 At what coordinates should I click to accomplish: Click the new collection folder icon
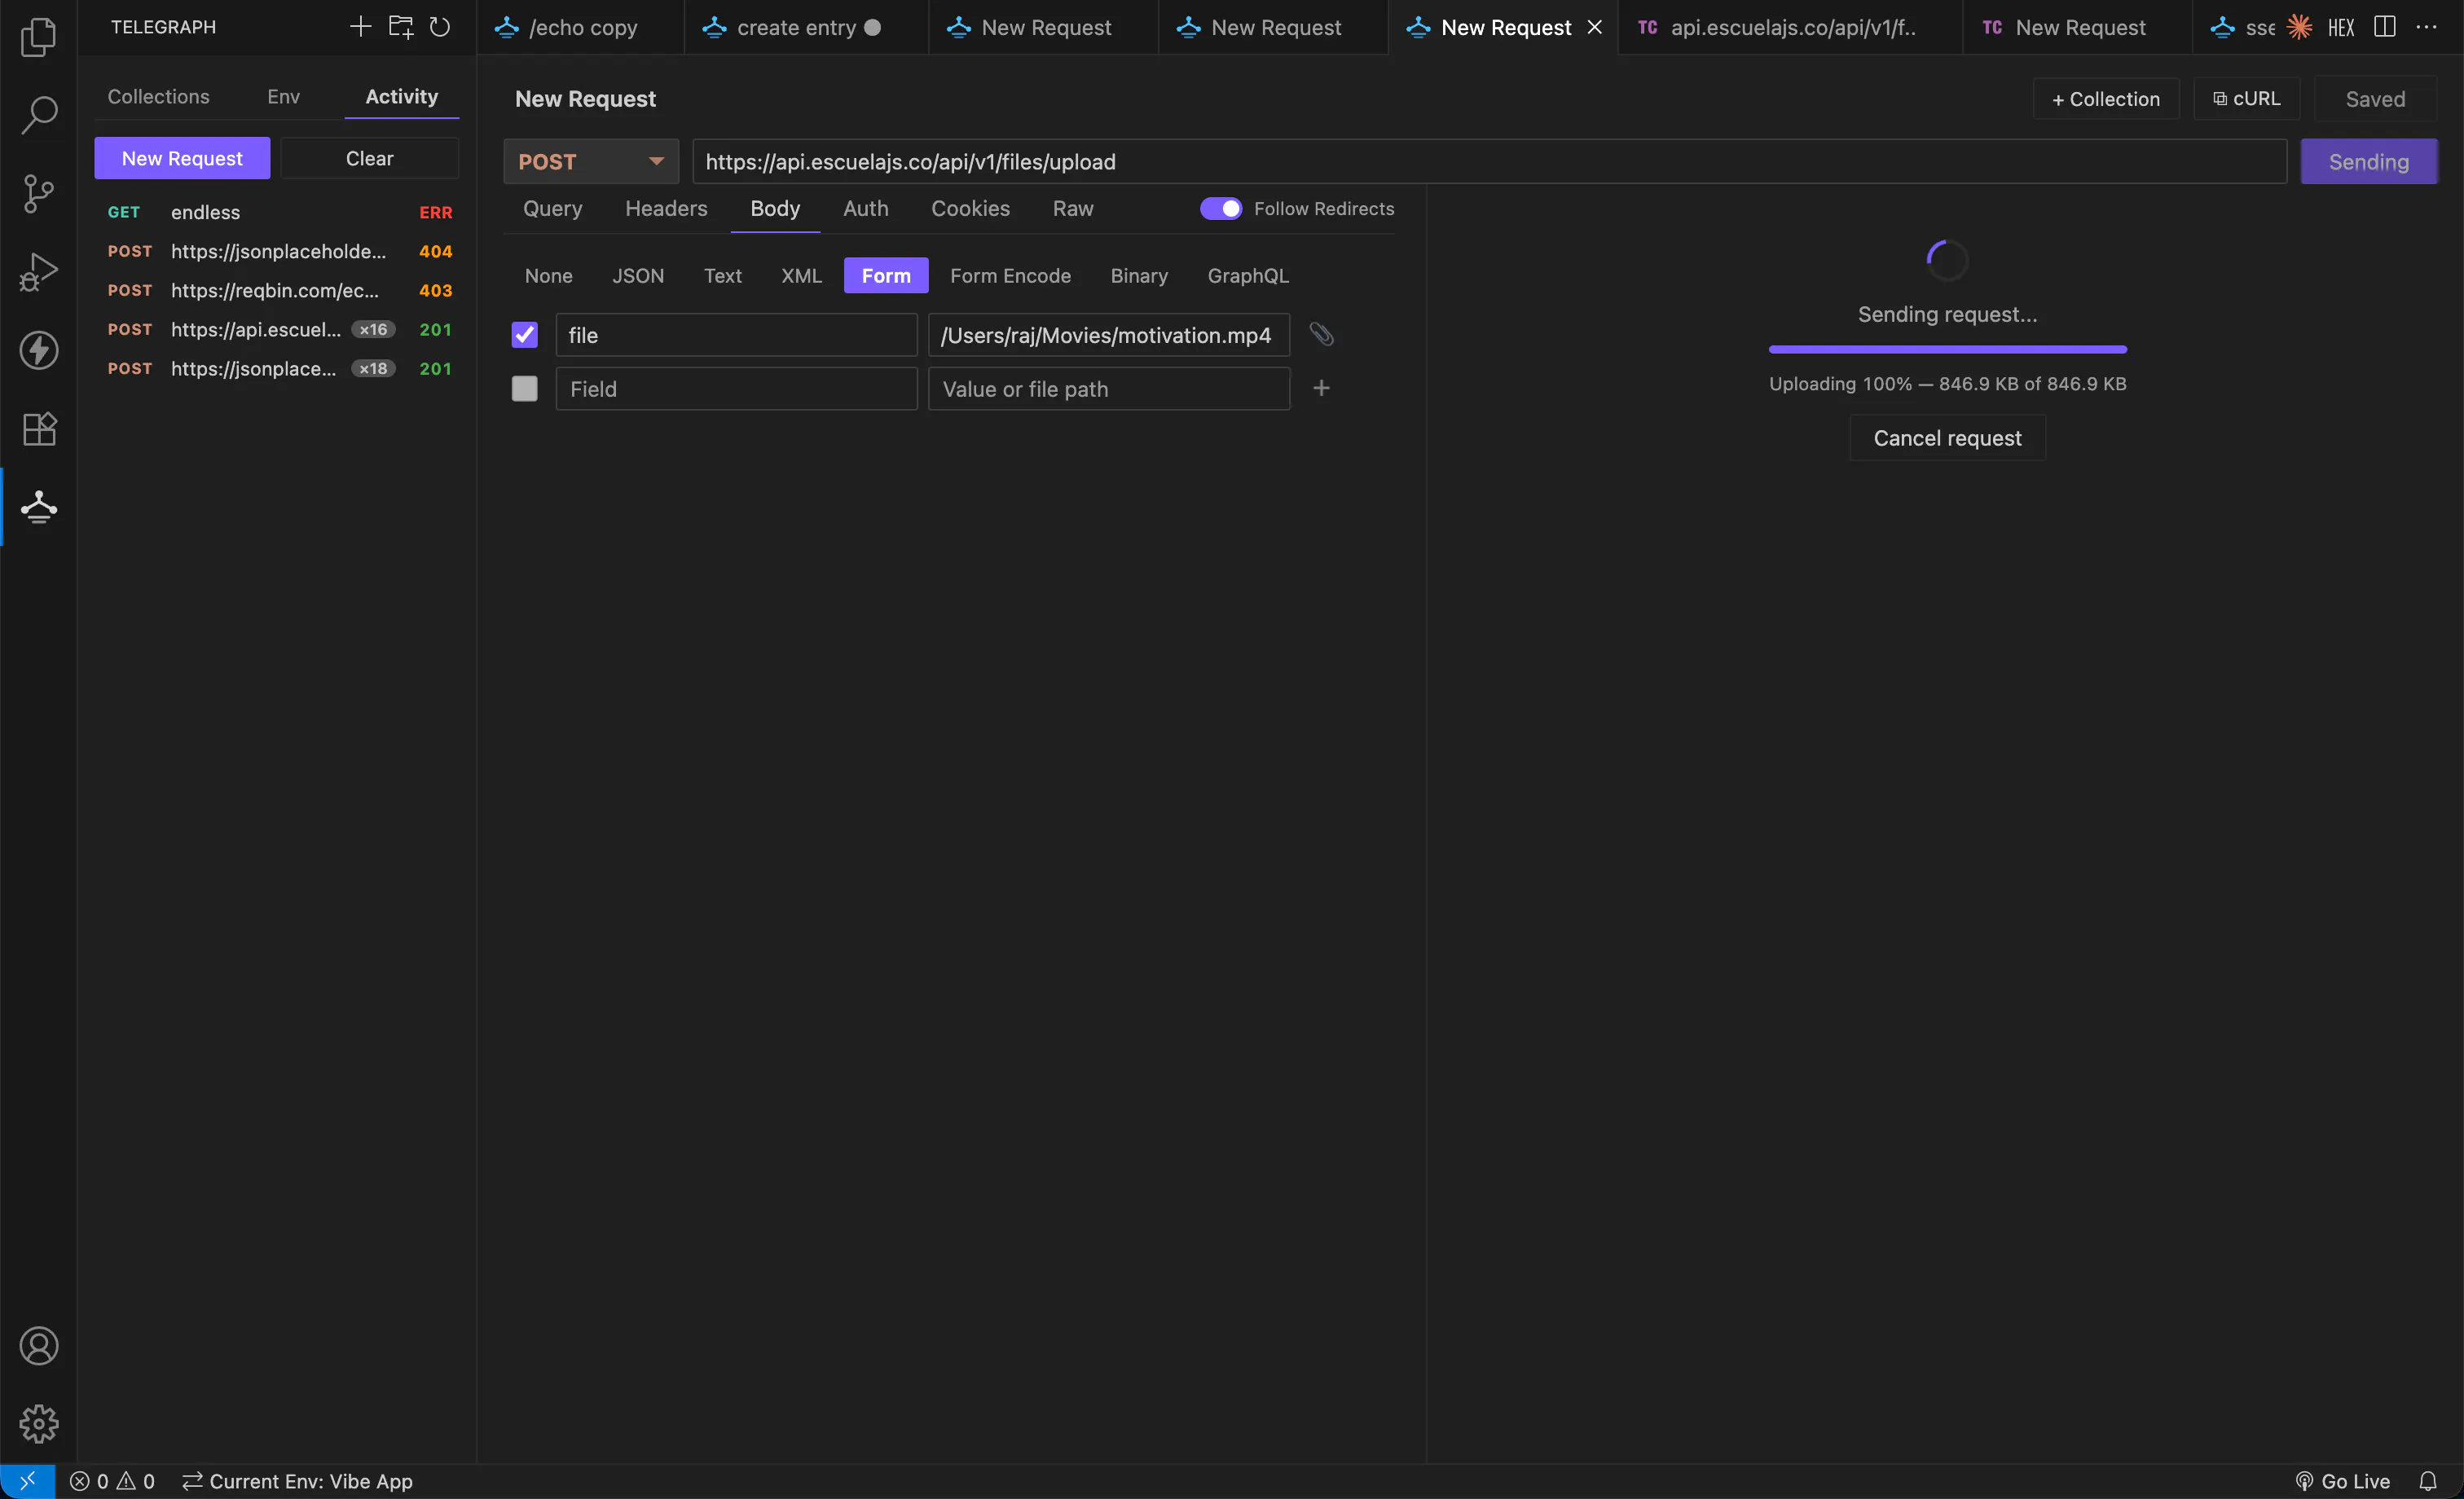(x=401, y=27)
